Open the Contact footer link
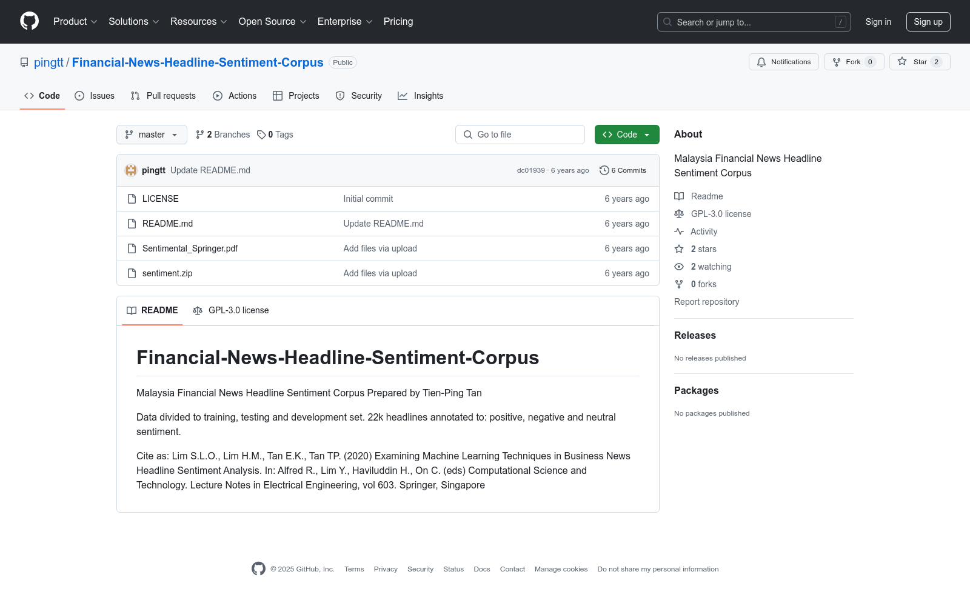 pyautogui.click(x=512, y=569)
